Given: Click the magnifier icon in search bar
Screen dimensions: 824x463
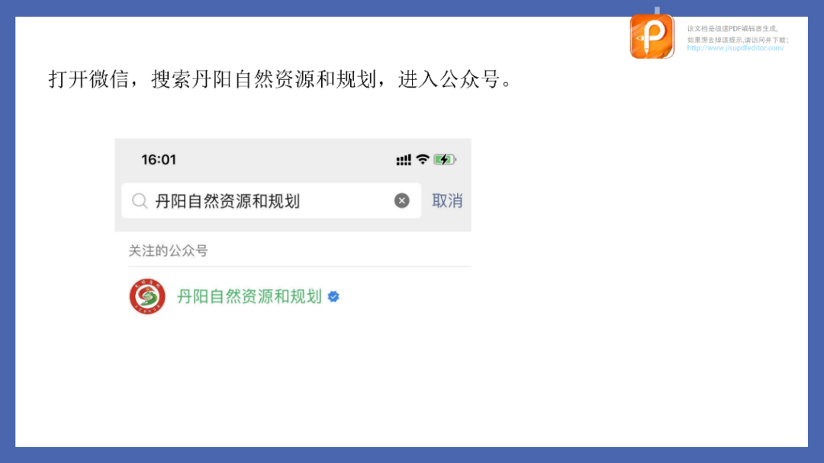Looking at the screenshot, I should [x=140, y=201].
